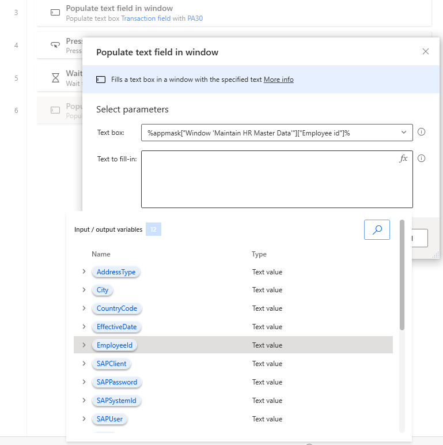The image size is (443, 445).
Task: Click the fx expression icon in Text to fill-in
Action: (x=403, y=159)
